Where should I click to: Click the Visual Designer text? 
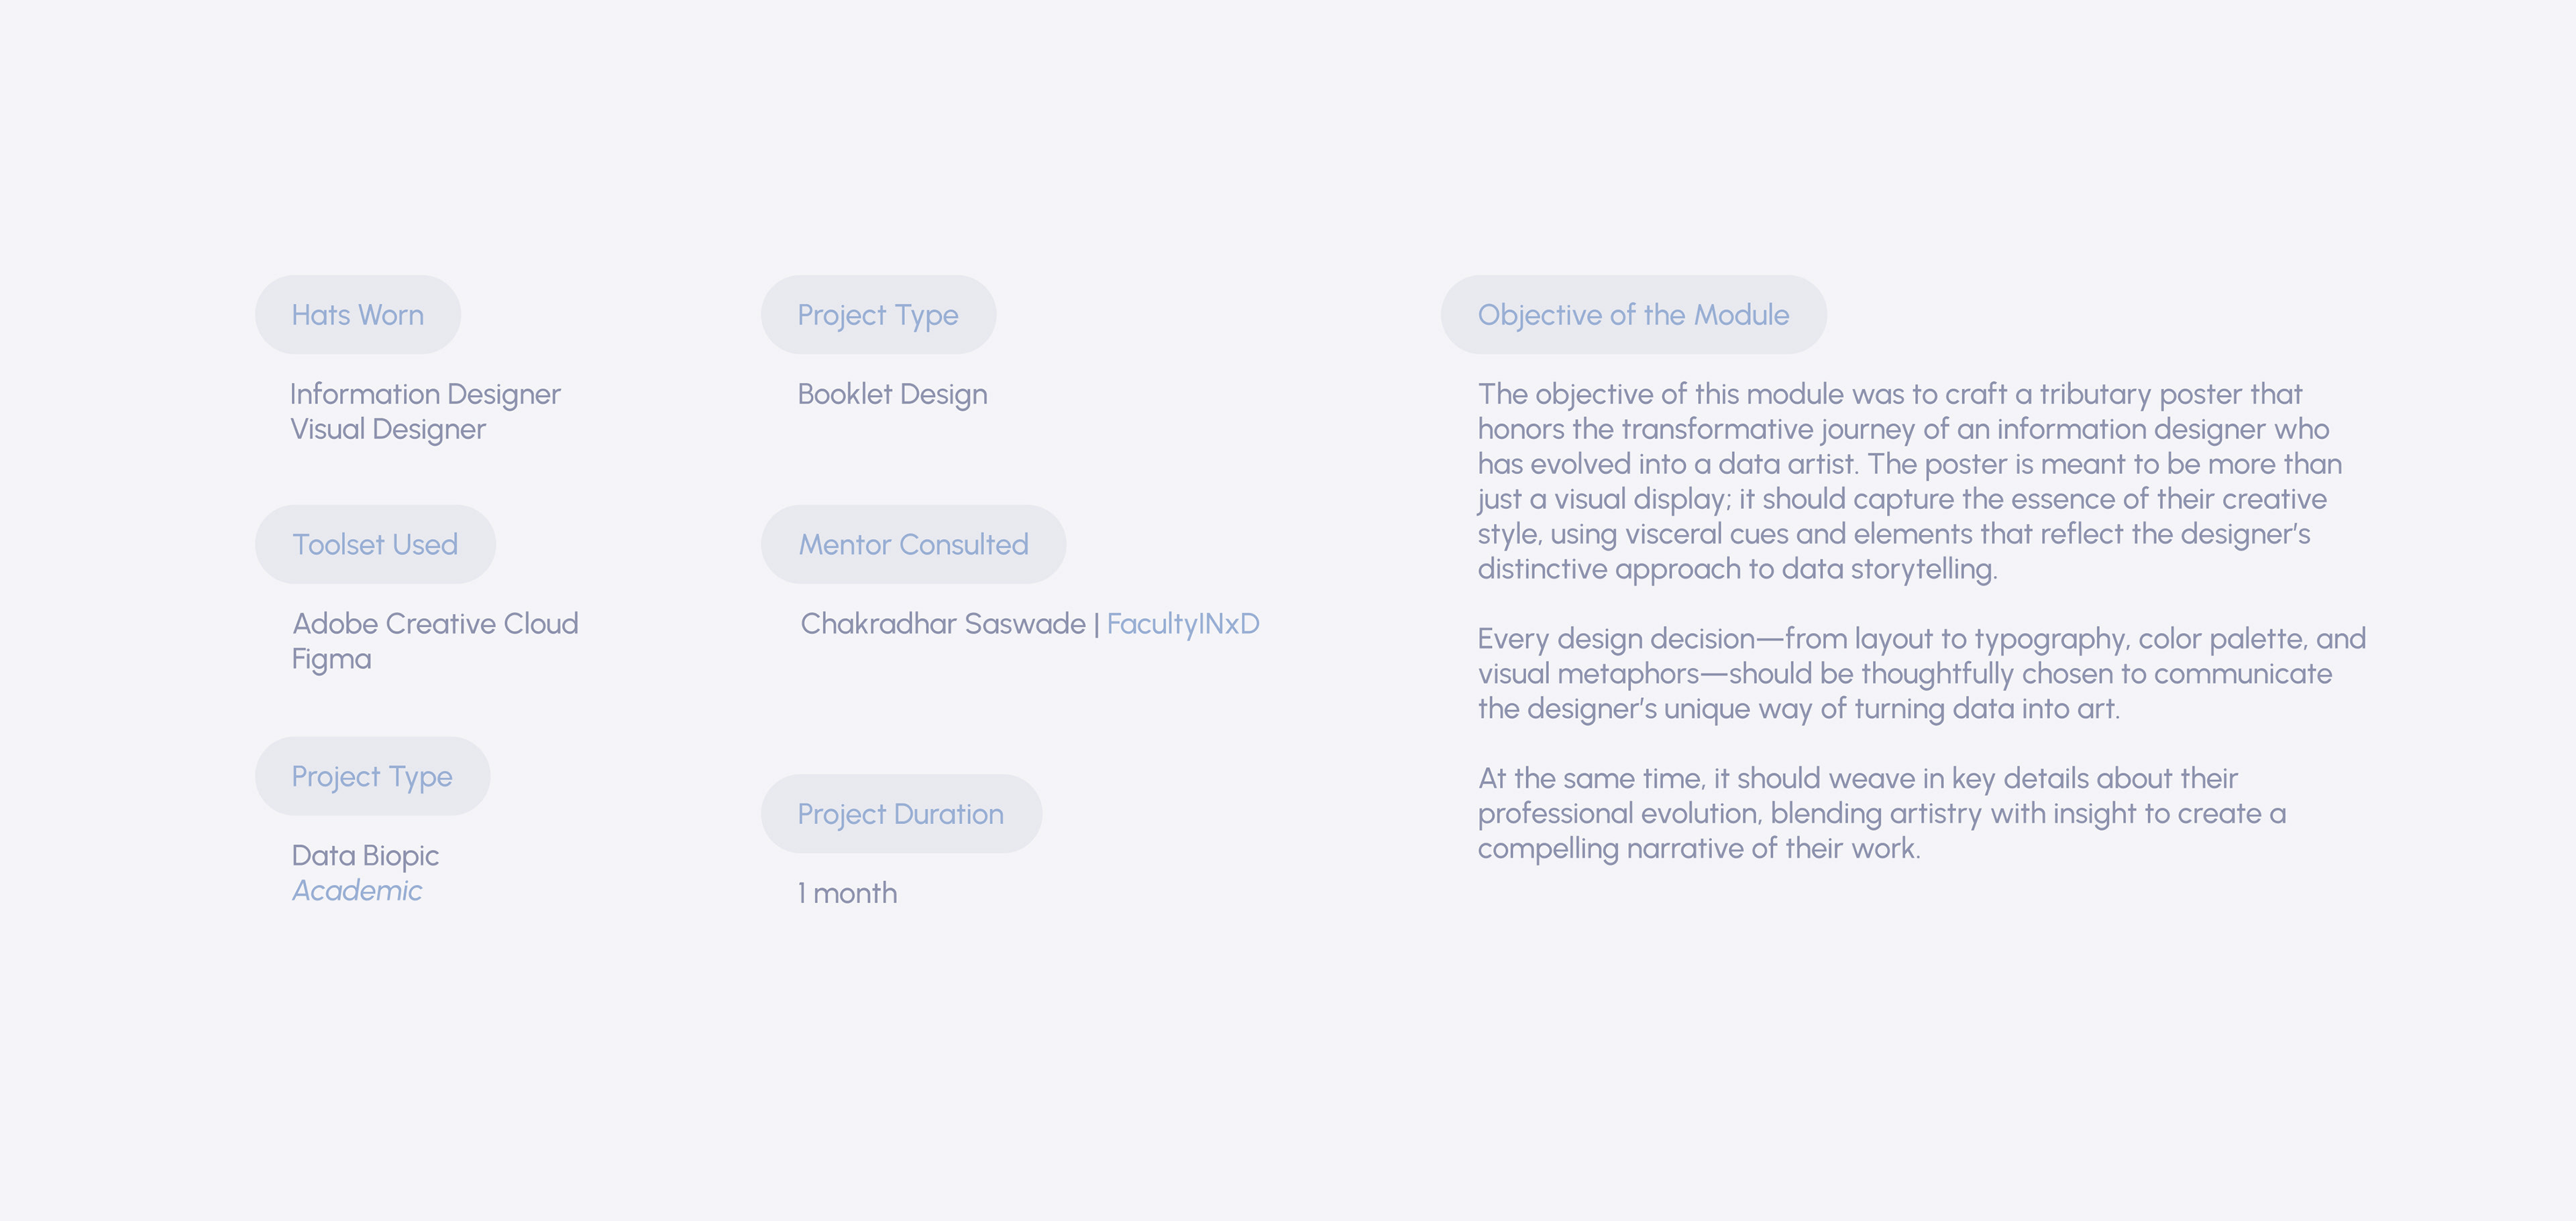388,430
